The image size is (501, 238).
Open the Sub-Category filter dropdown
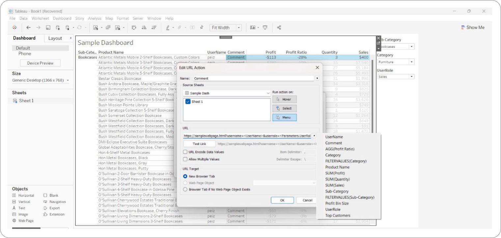pos(396,47)
